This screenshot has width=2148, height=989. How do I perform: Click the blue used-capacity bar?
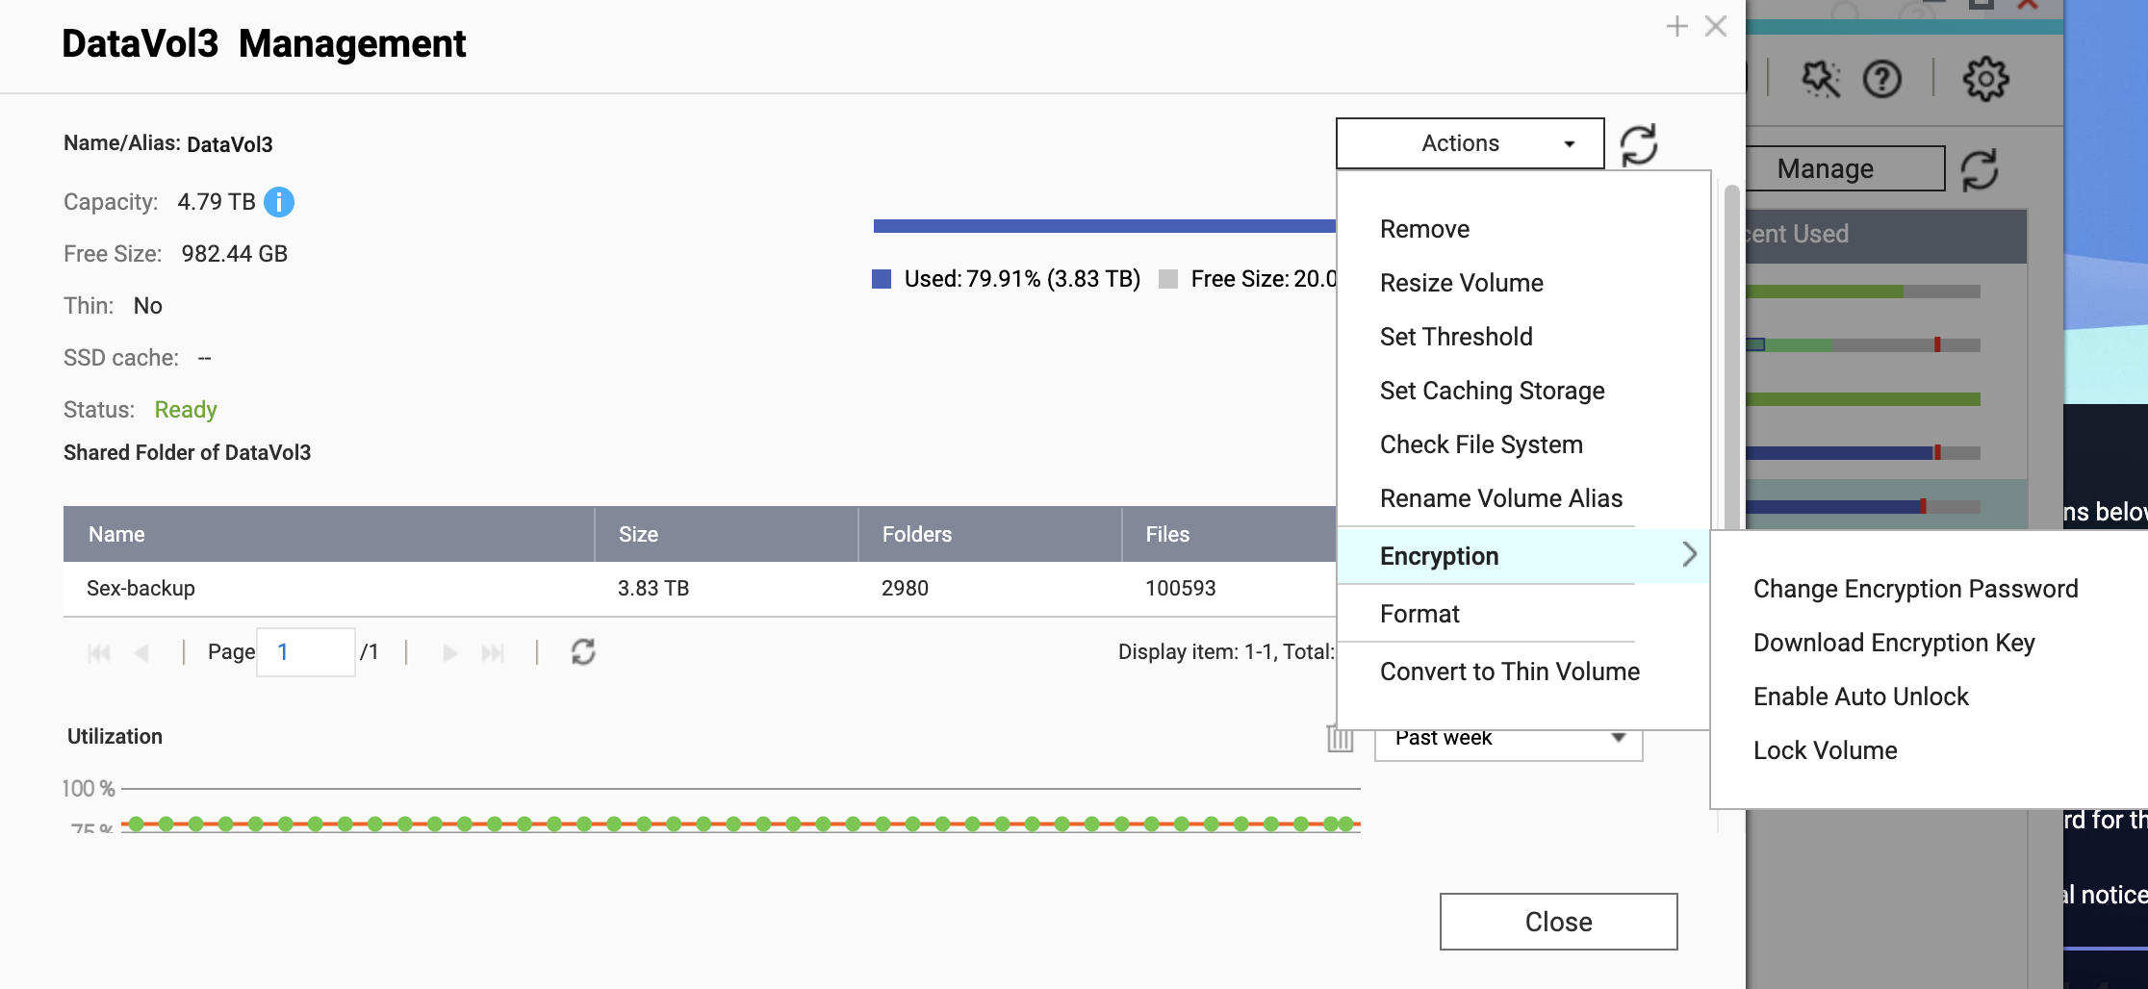[1103, 226]
